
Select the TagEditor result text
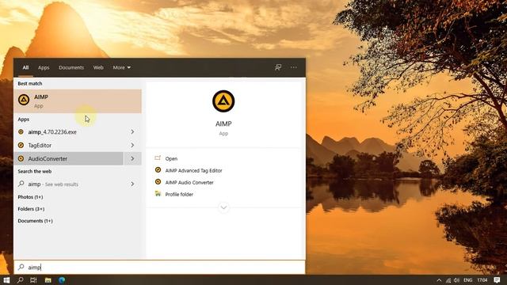click(40, 146)
